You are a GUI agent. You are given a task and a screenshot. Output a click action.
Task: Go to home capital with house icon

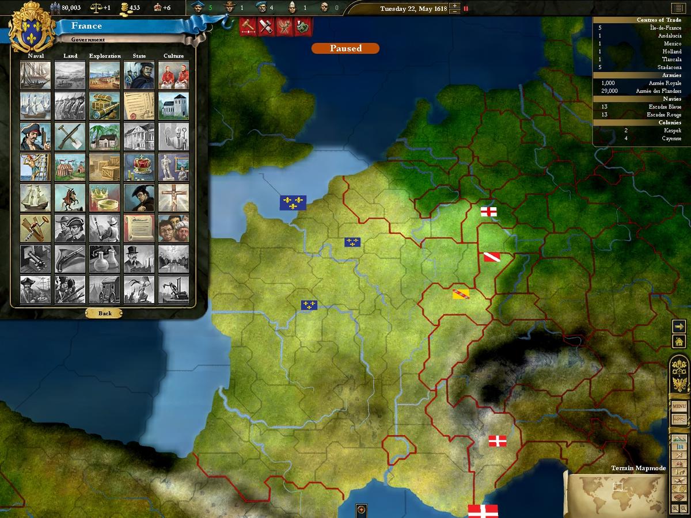pyautogui.click(x=679, y=341)
